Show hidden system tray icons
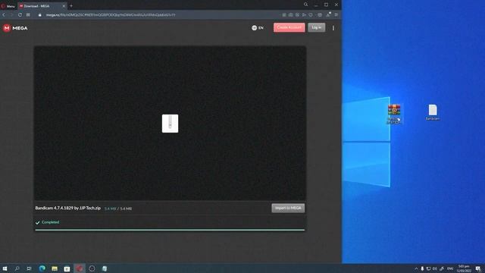This screenshot has width=485, height=273. [416, 268]
